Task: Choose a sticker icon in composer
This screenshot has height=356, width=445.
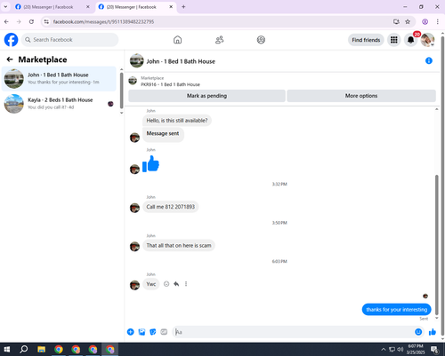Action: (x=153, y=332)
